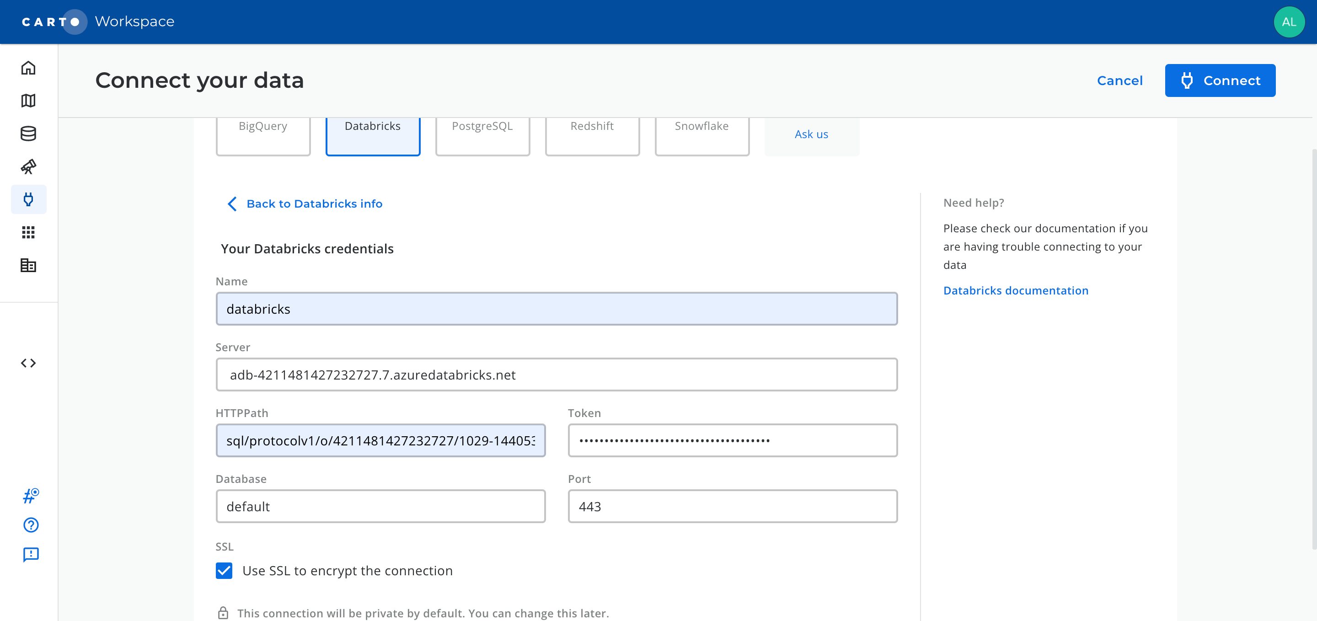
Task: Click the Connect button
Action: pyautogui.click(x=1220, y=80)
